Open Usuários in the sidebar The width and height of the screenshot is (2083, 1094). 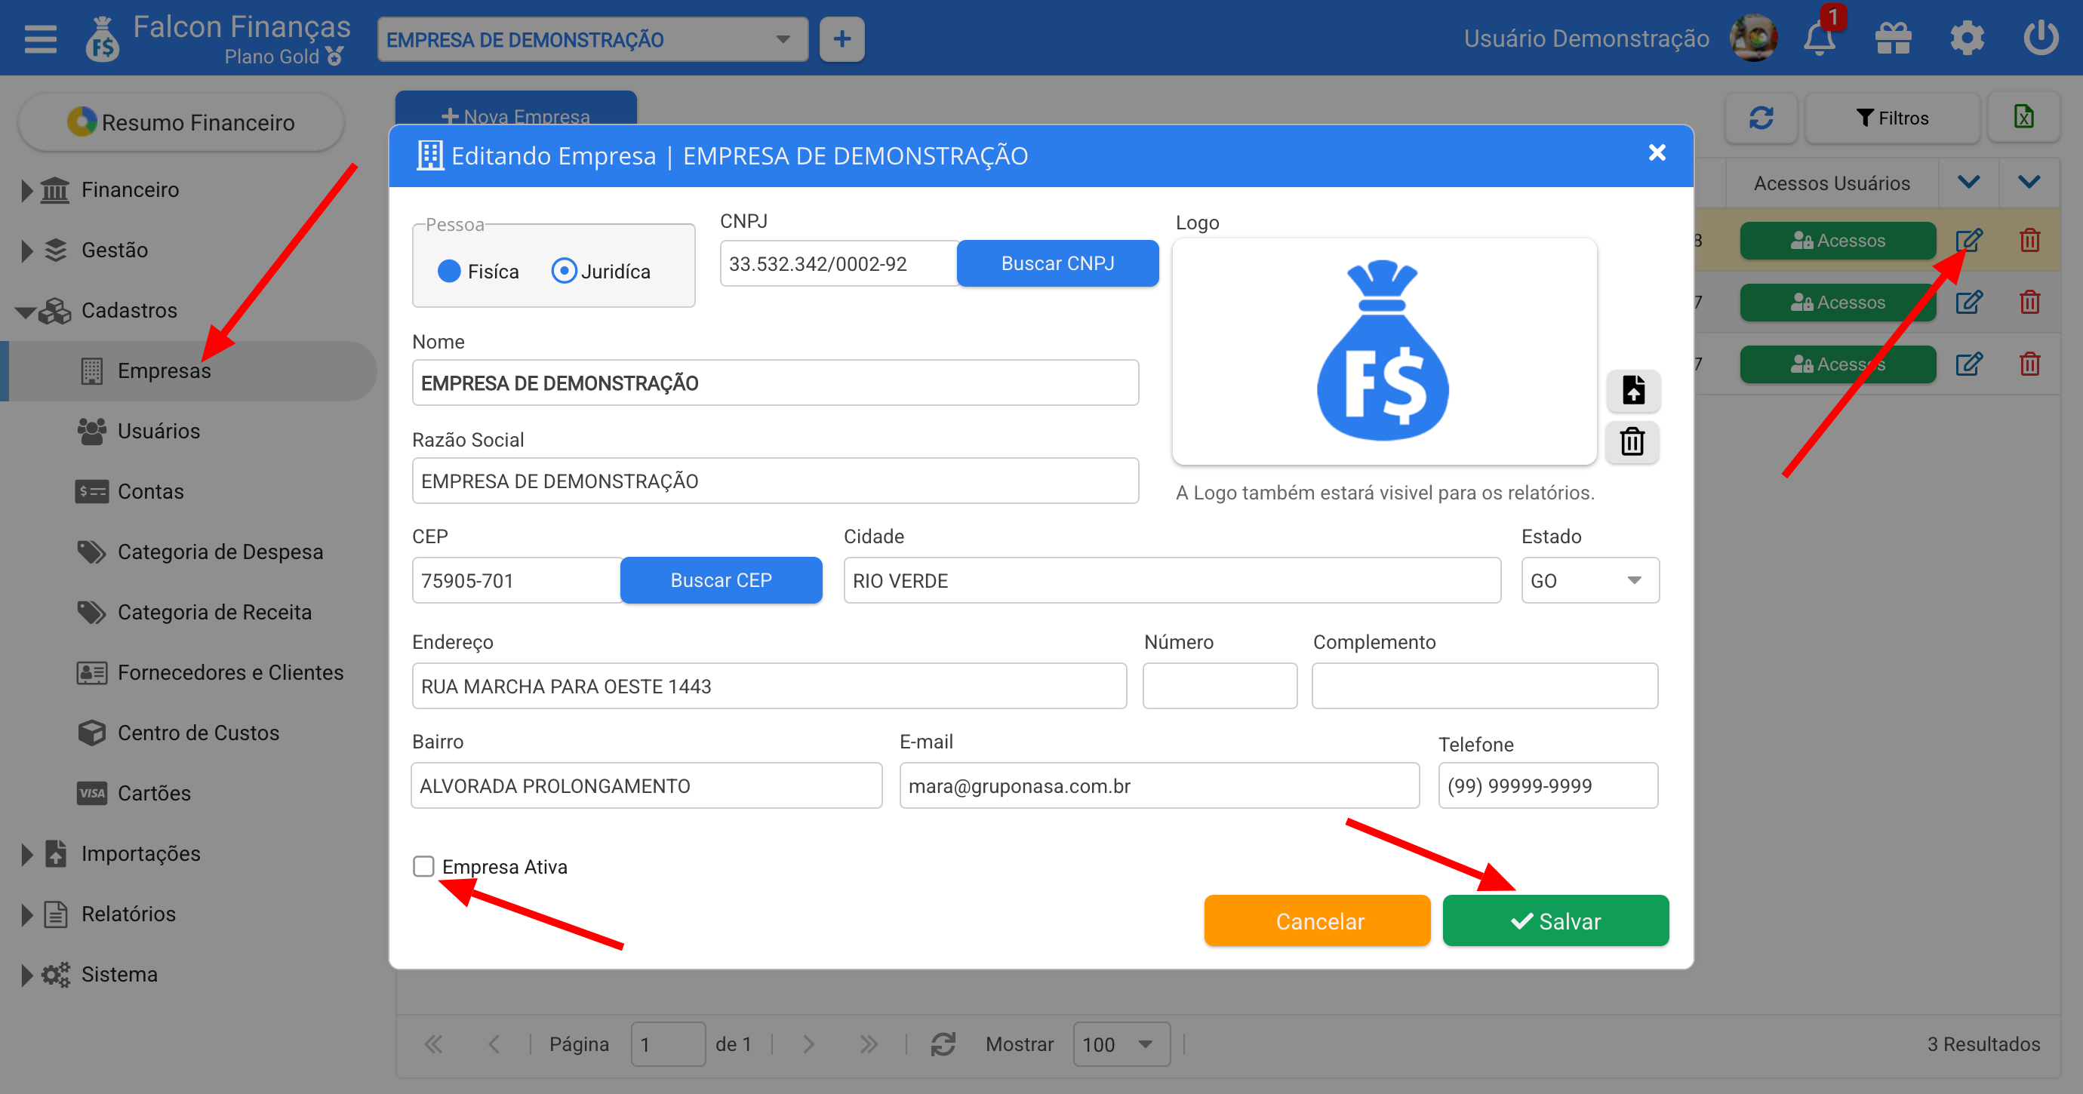158,431
